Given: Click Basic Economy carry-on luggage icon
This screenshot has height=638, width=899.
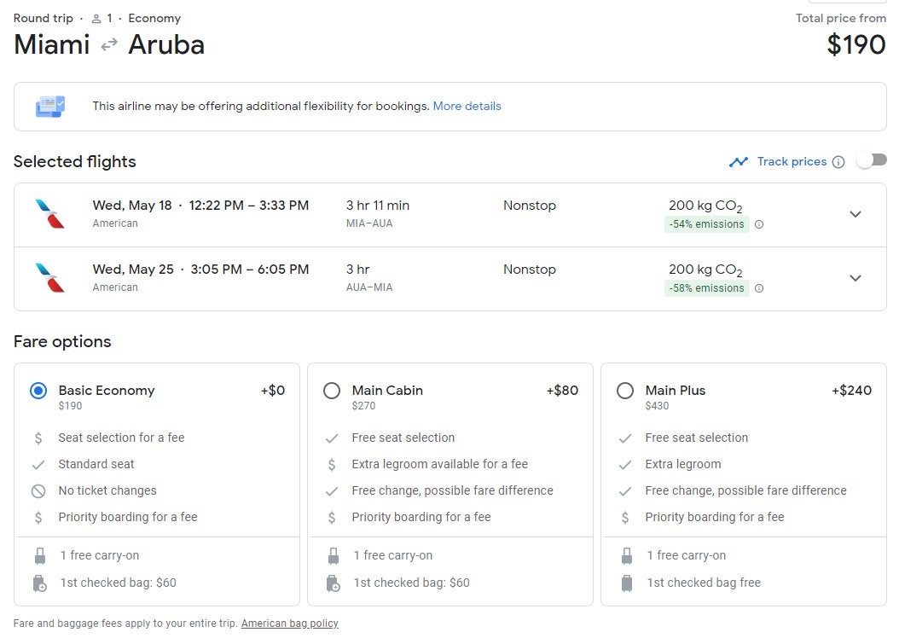Looking at the screenshot, I should click(39, 556).
